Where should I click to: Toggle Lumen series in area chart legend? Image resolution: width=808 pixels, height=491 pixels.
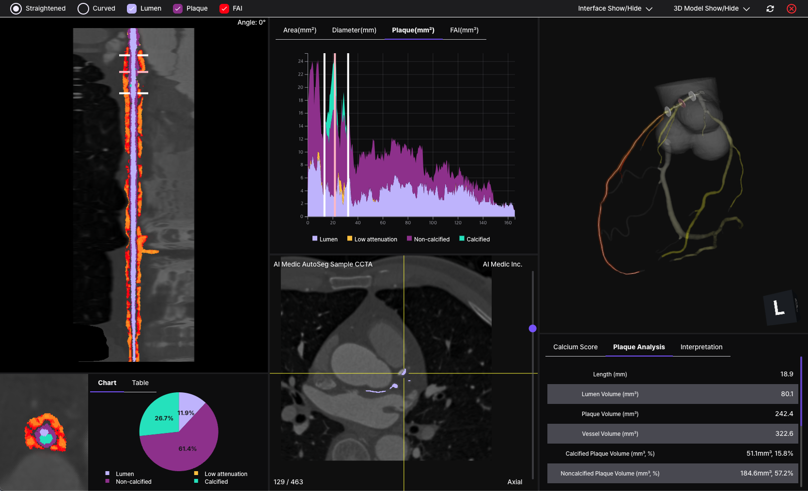[x=325, y=239]
